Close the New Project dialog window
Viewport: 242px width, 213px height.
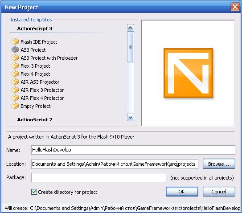(x=235, y=7)
